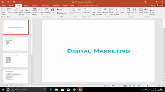Screen dimensions: 165x92
Task: Click the Redo/Repeat icon
Action: 14,2
